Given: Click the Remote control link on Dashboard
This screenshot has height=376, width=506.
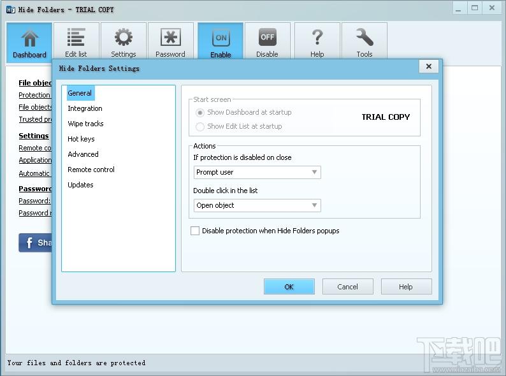Looking at the screenshot, I should click(x=35, y=148).
